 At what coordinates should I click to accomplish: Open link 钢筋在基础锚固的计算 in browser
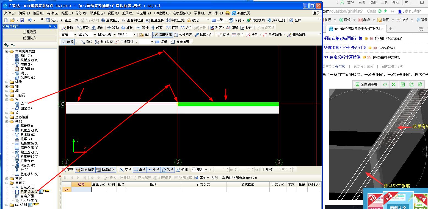pyautogui.click(x=343, y=38)
